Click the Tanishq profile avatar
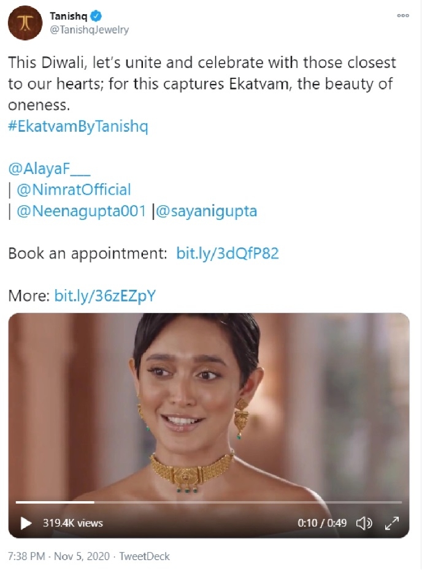Image resolution: width=422 pixels, height=571 pixels. (x=25, y=23)
